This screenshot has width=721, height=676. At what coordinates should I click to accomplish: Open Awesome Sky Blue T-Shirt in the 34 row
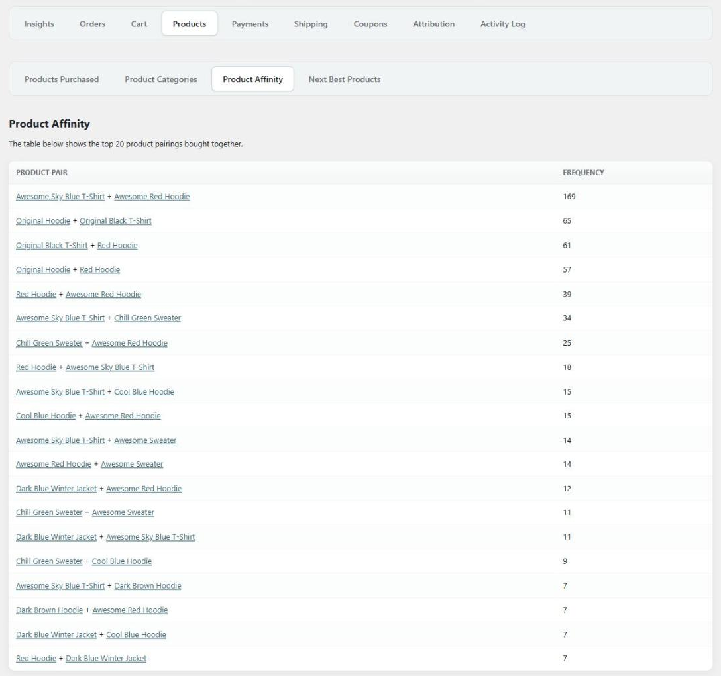tap(60, 318)
